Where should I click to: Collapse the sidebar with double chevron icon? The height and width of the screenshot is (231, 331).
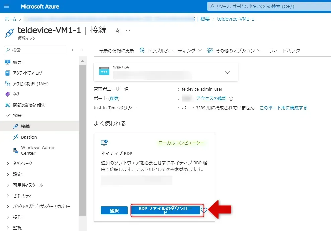tap(81, 50)
